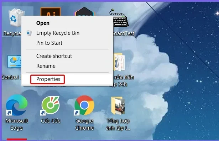Select Rename in the context menu
Image resolution: width=219 pixels, height=141 pixels.
[46, 66]
